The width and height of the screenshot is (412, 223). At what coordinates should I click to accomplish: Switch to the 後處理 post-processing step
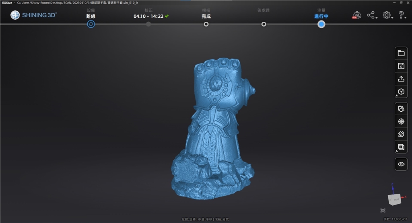pyautogui.click(x=264, y=24)
